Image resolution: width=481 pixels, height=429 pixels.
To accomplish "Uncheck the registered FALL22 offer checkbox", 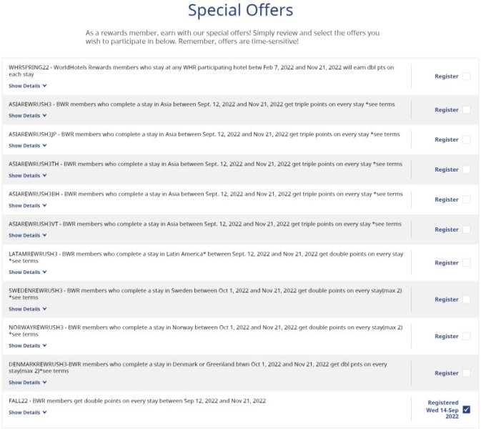I will tap(466, 410).
